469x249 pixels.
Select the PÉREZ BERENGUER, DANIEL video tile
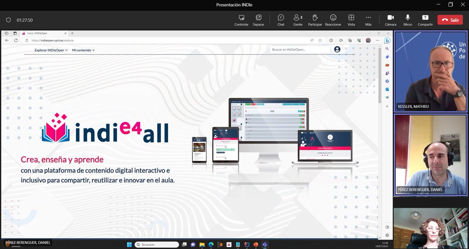tap(430, 154)
